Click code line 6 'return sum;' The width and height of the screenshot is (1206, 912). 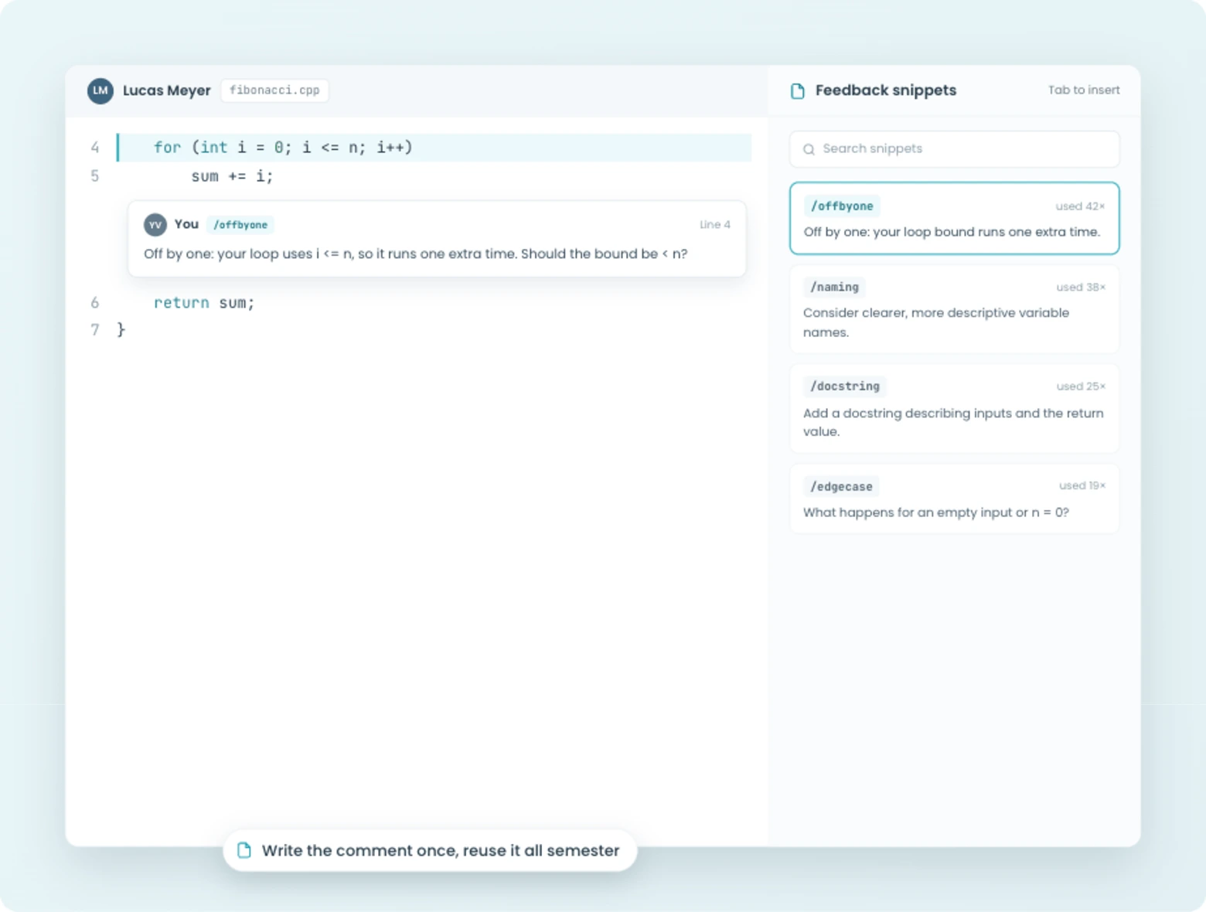[x=204, y=303]
